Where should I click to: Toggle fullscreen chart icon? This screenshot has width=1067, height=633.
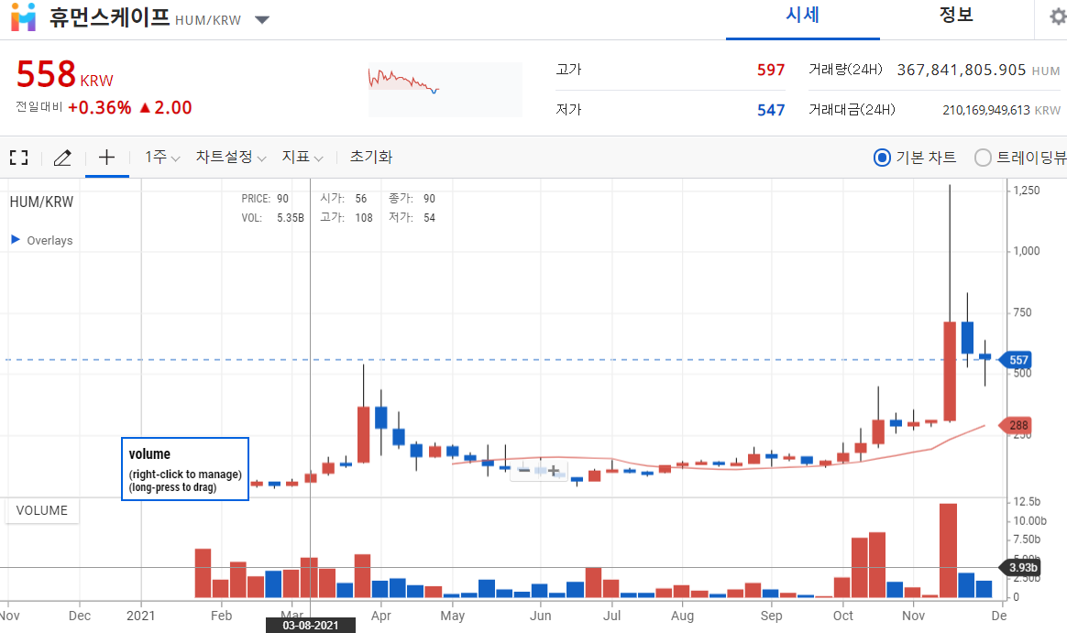(x=19, y=158)
